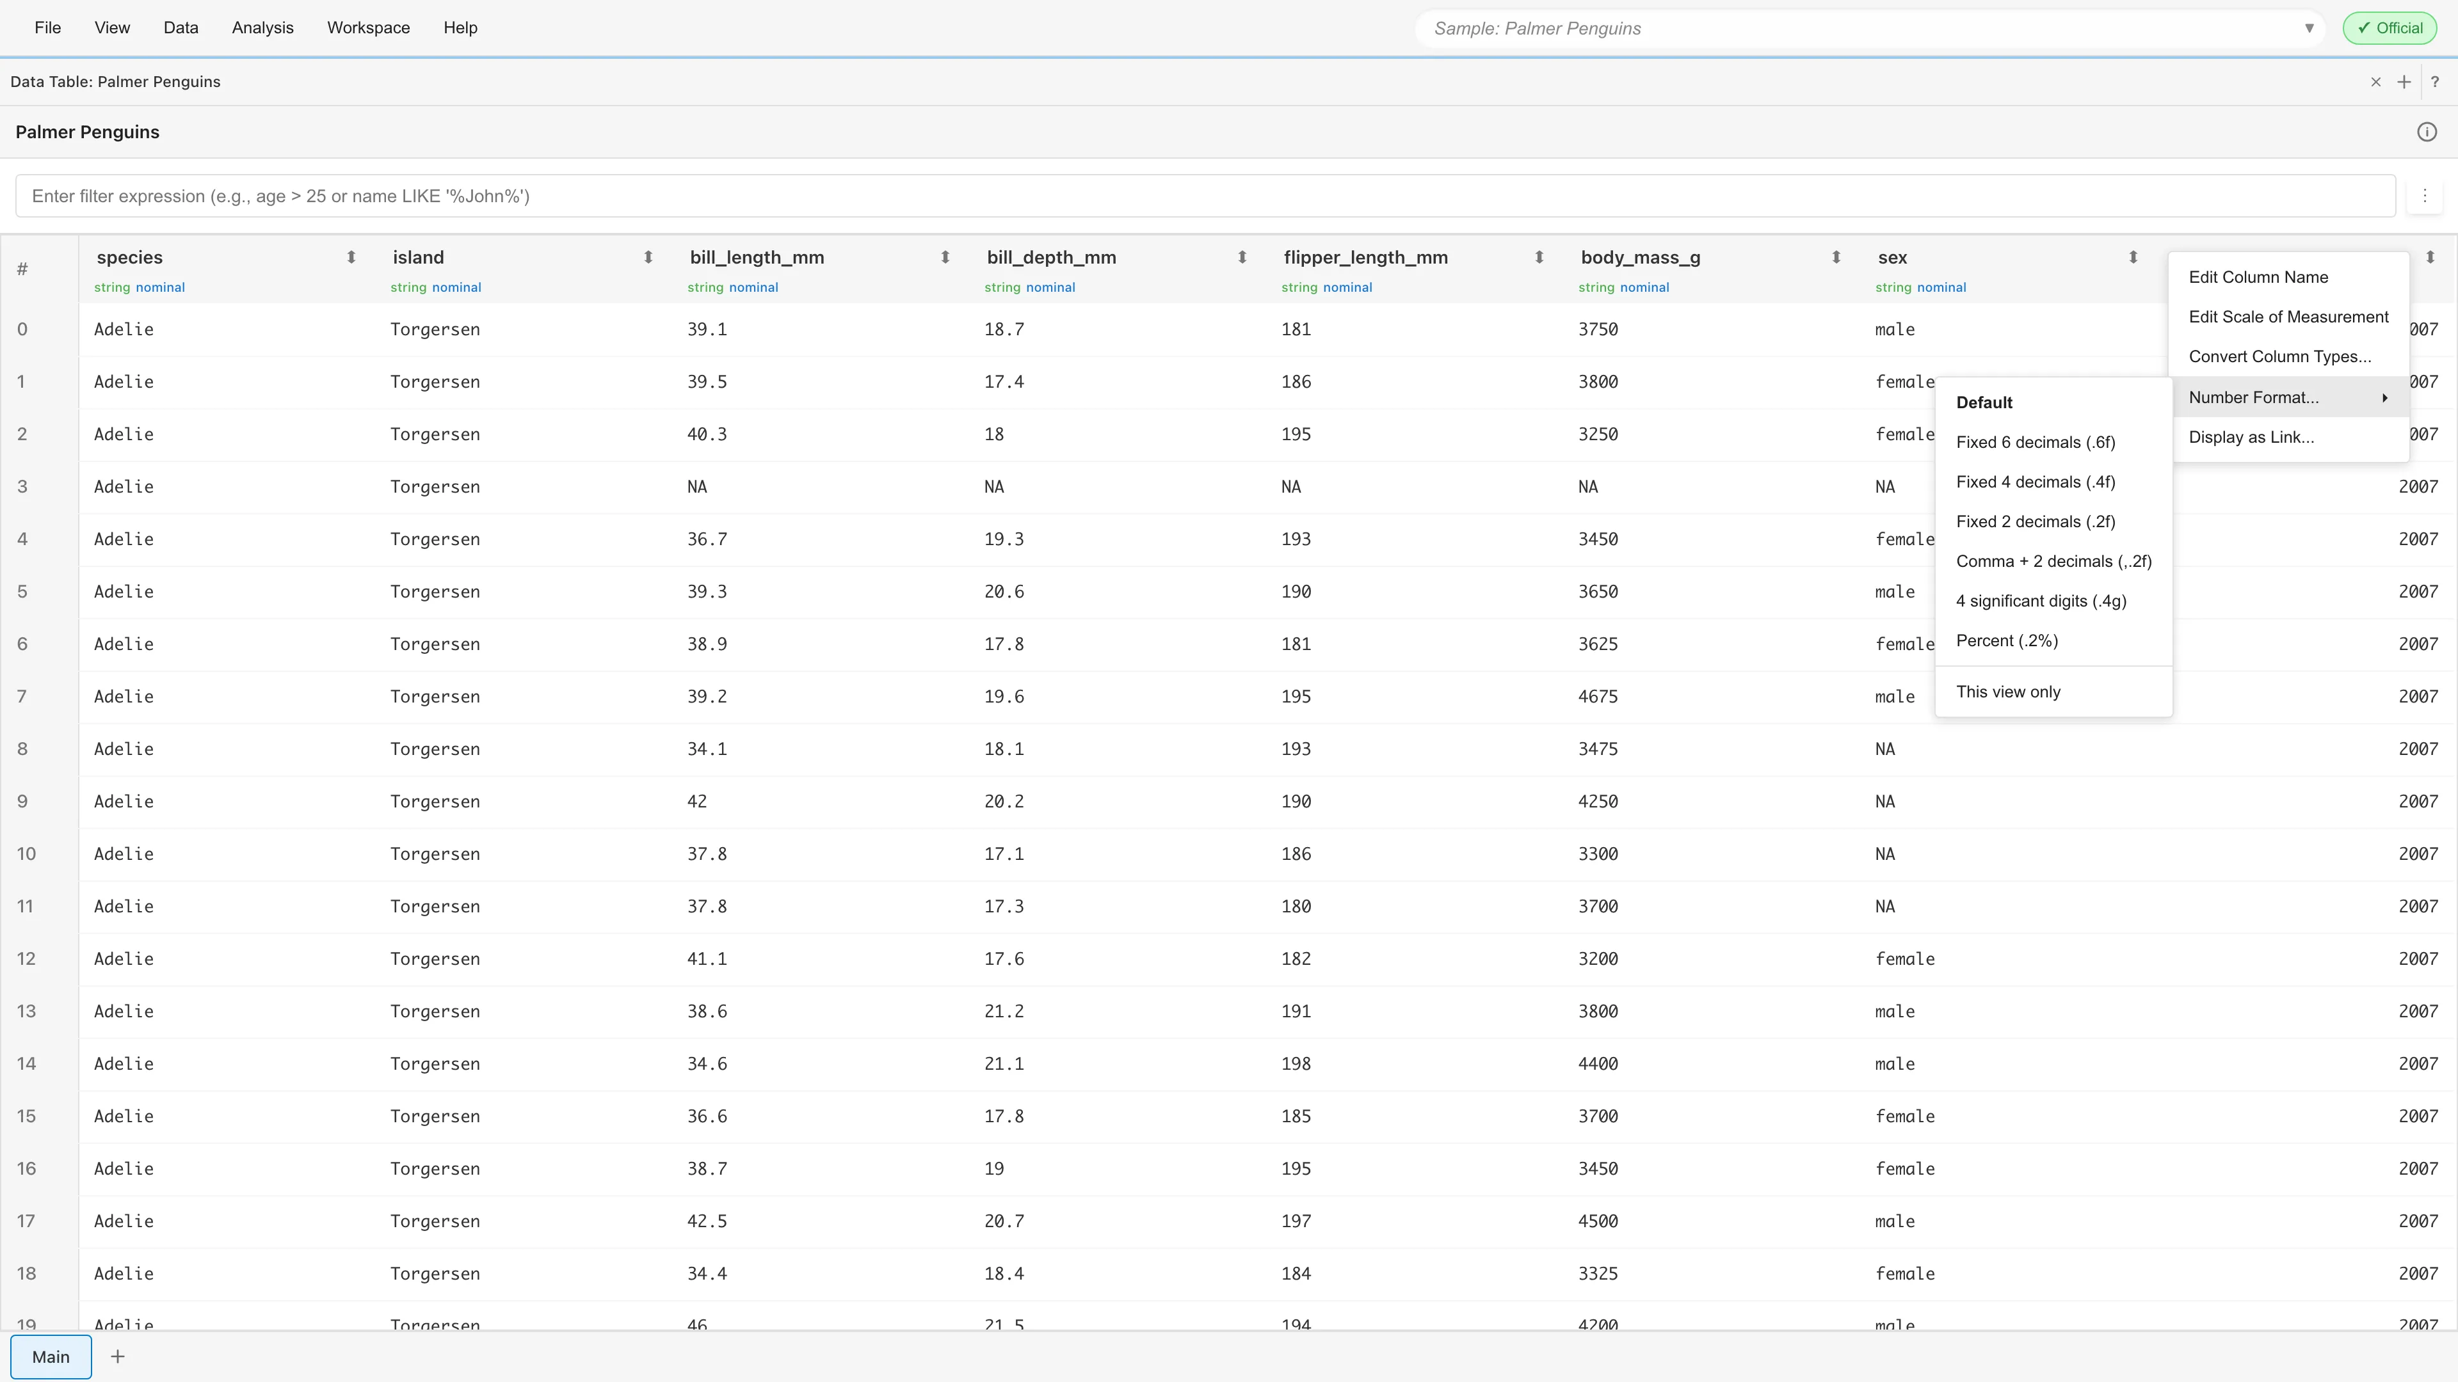2458x1382 pixels.
Task: Sort by bill_length_mm using its sort icon
Action: (x=945, y=257)
